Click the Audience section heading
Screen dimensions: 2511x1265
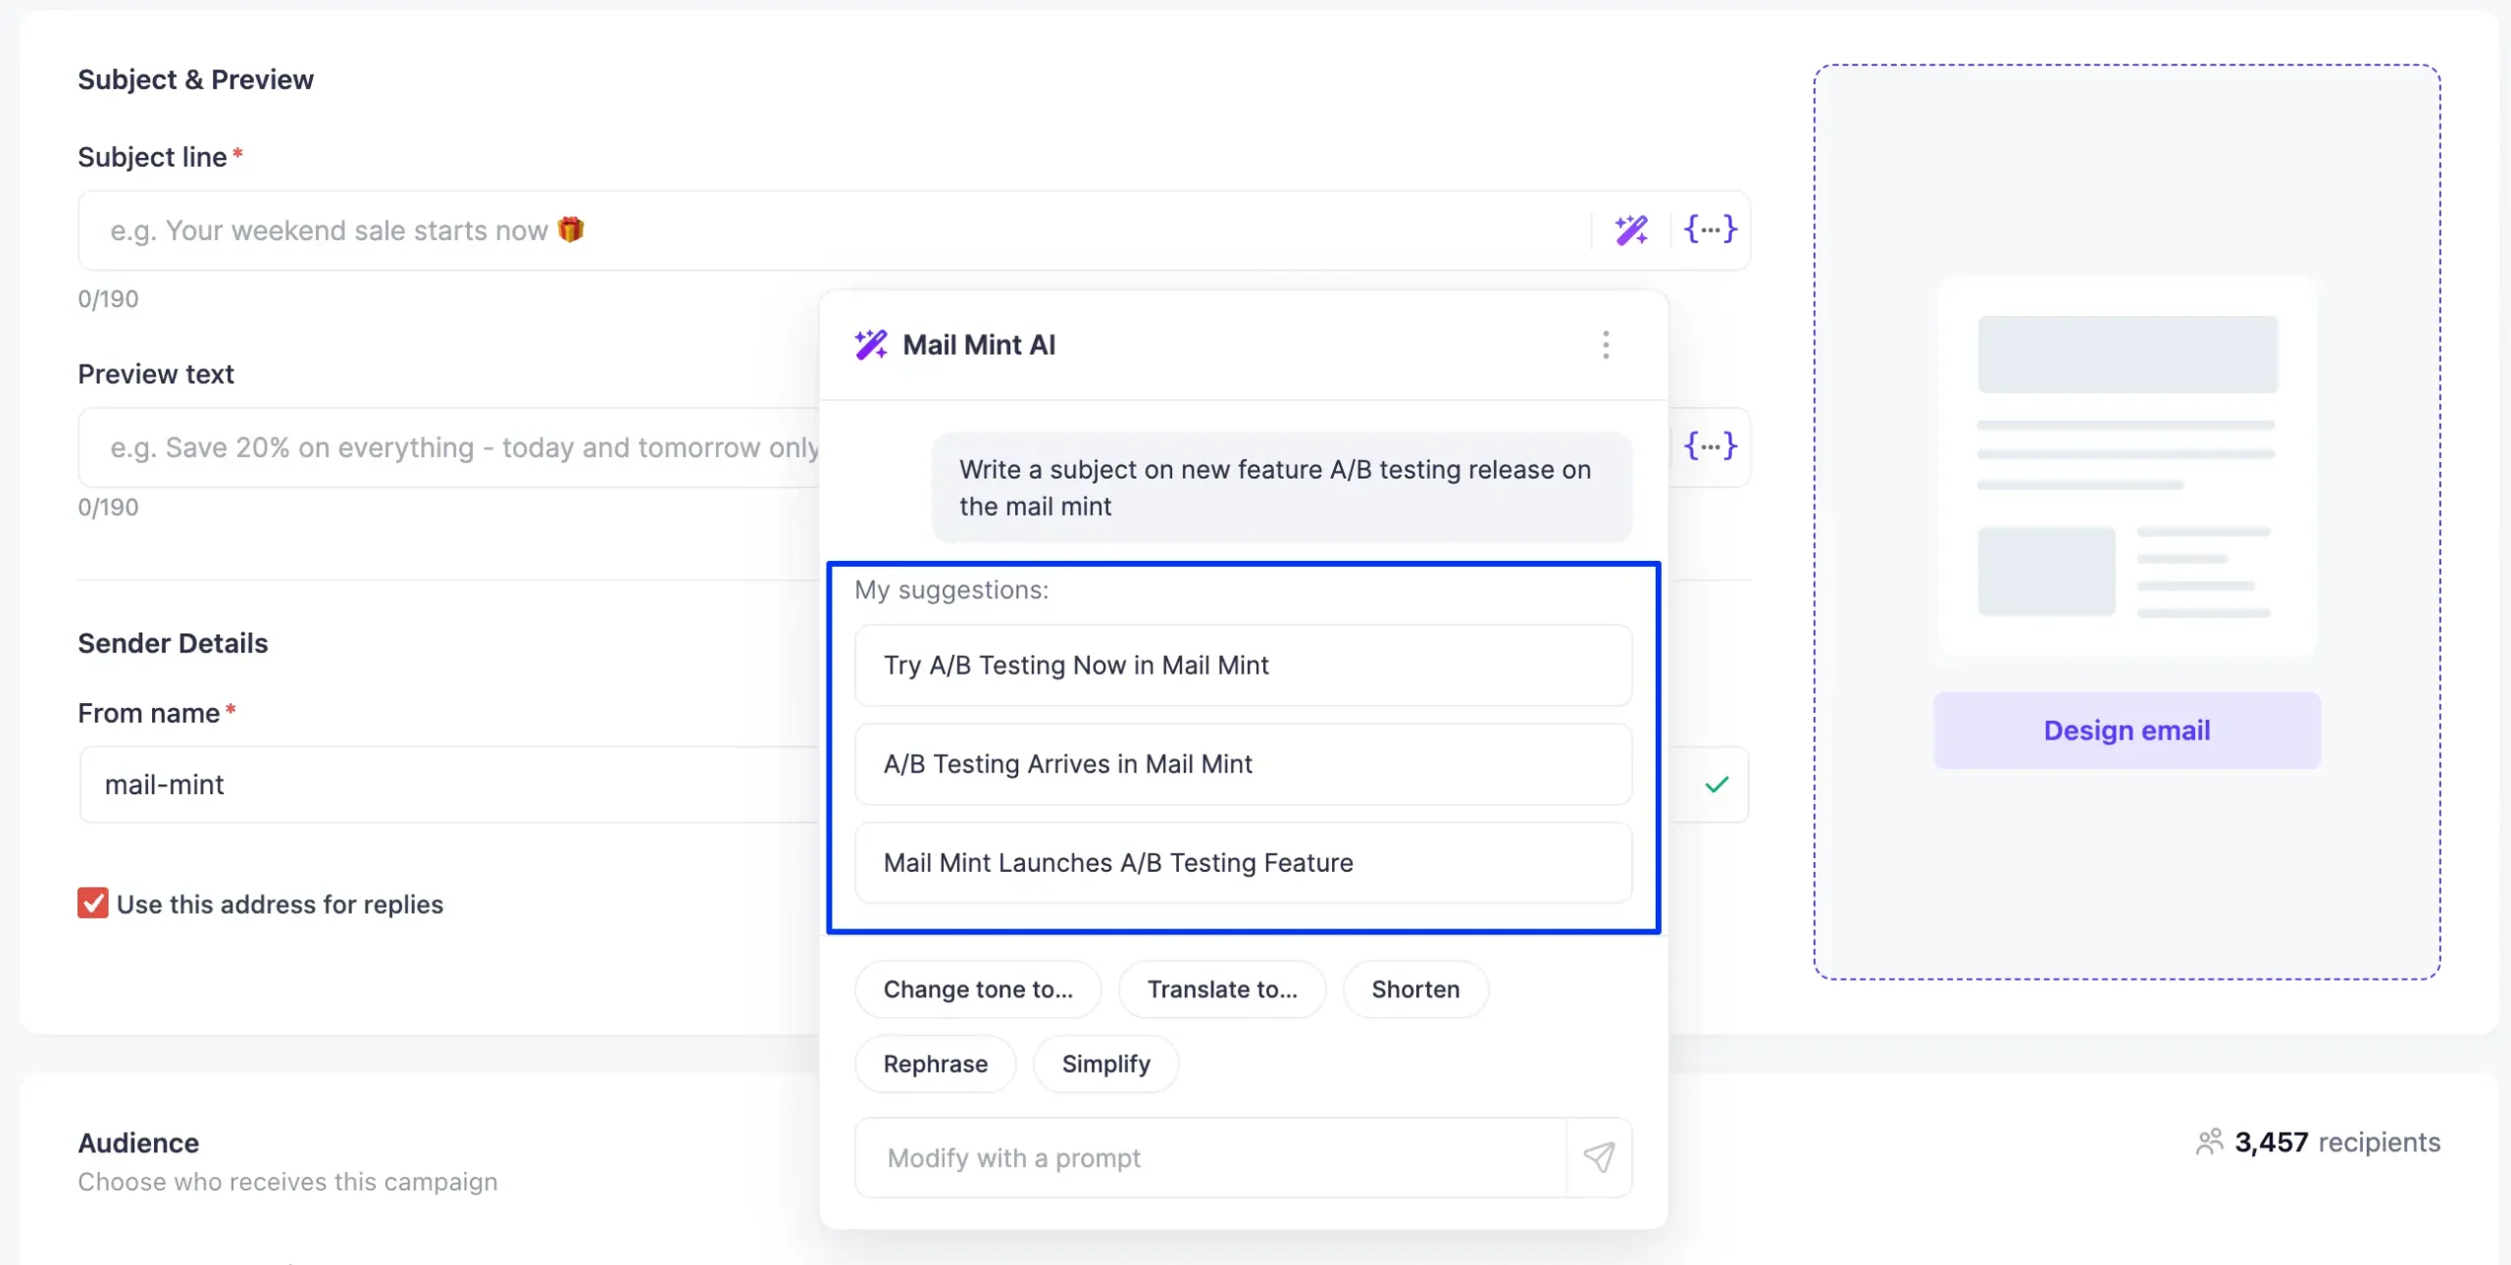tap(138, 1143)
